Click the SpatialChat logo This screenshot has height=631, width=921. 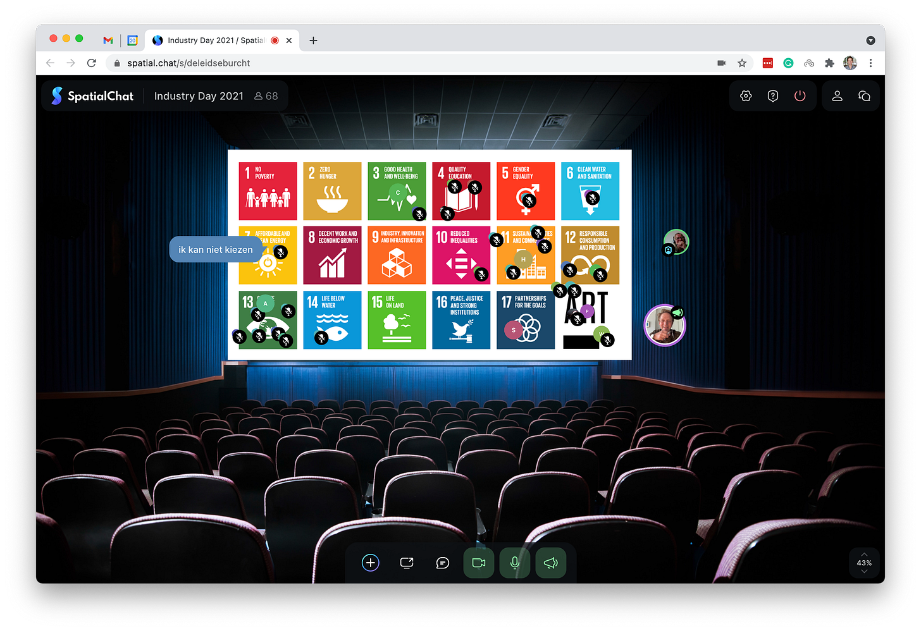click(x=92, y=96)
